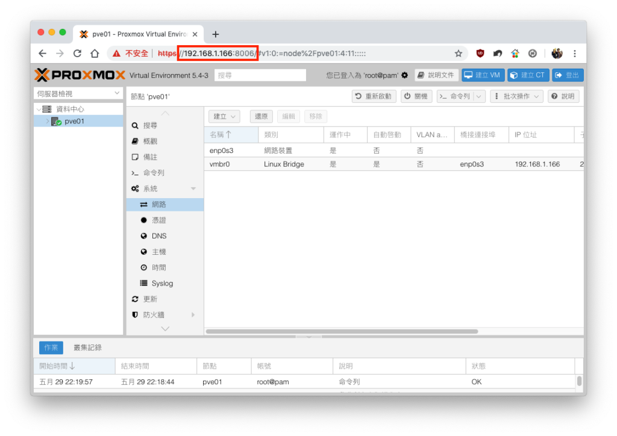The height and width of the screenshot is (436, 617).
Task: Select pve01 node in server tree
Action: (x=78, y=121)
